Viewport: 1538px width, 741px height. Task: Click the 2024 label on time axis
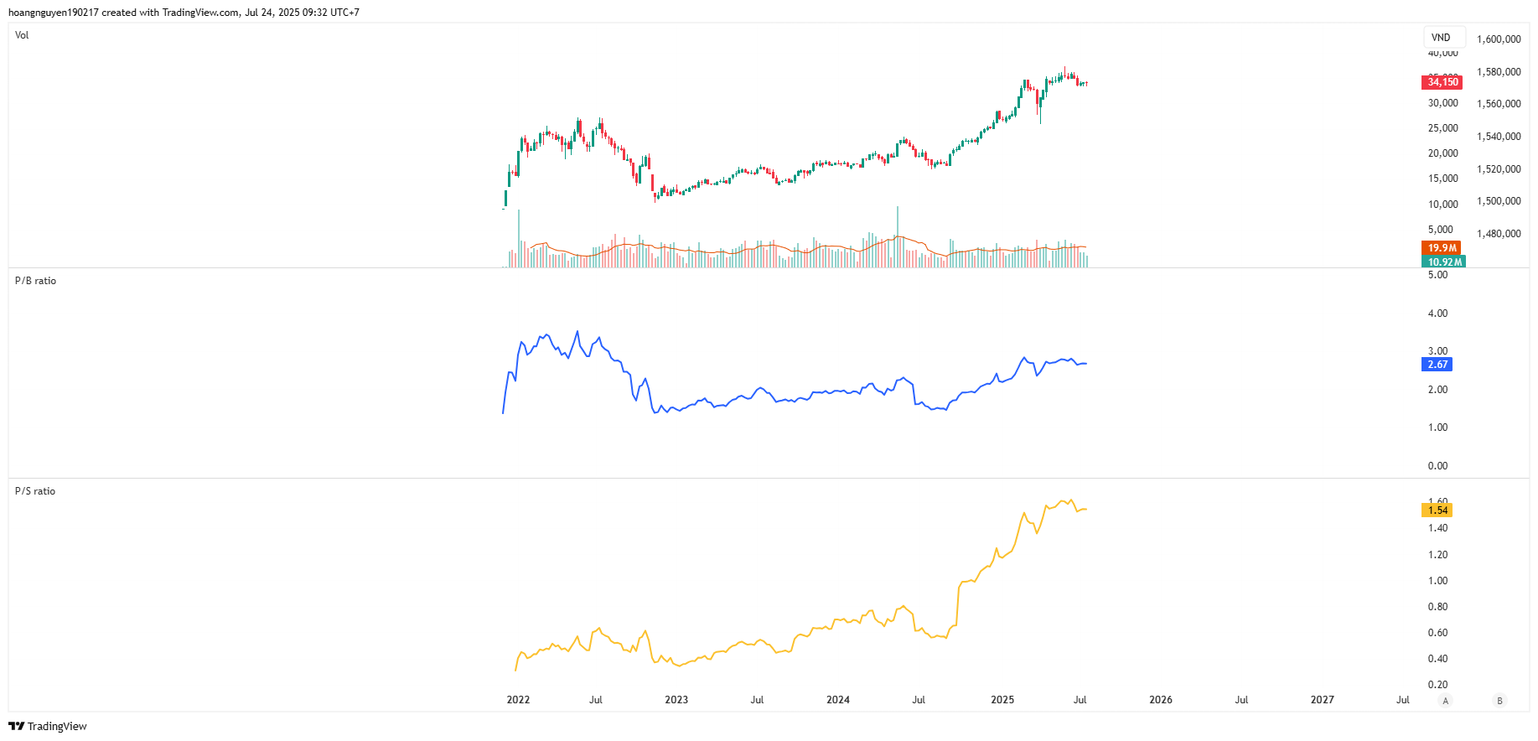pyautogui.click(x=838, y=700)
